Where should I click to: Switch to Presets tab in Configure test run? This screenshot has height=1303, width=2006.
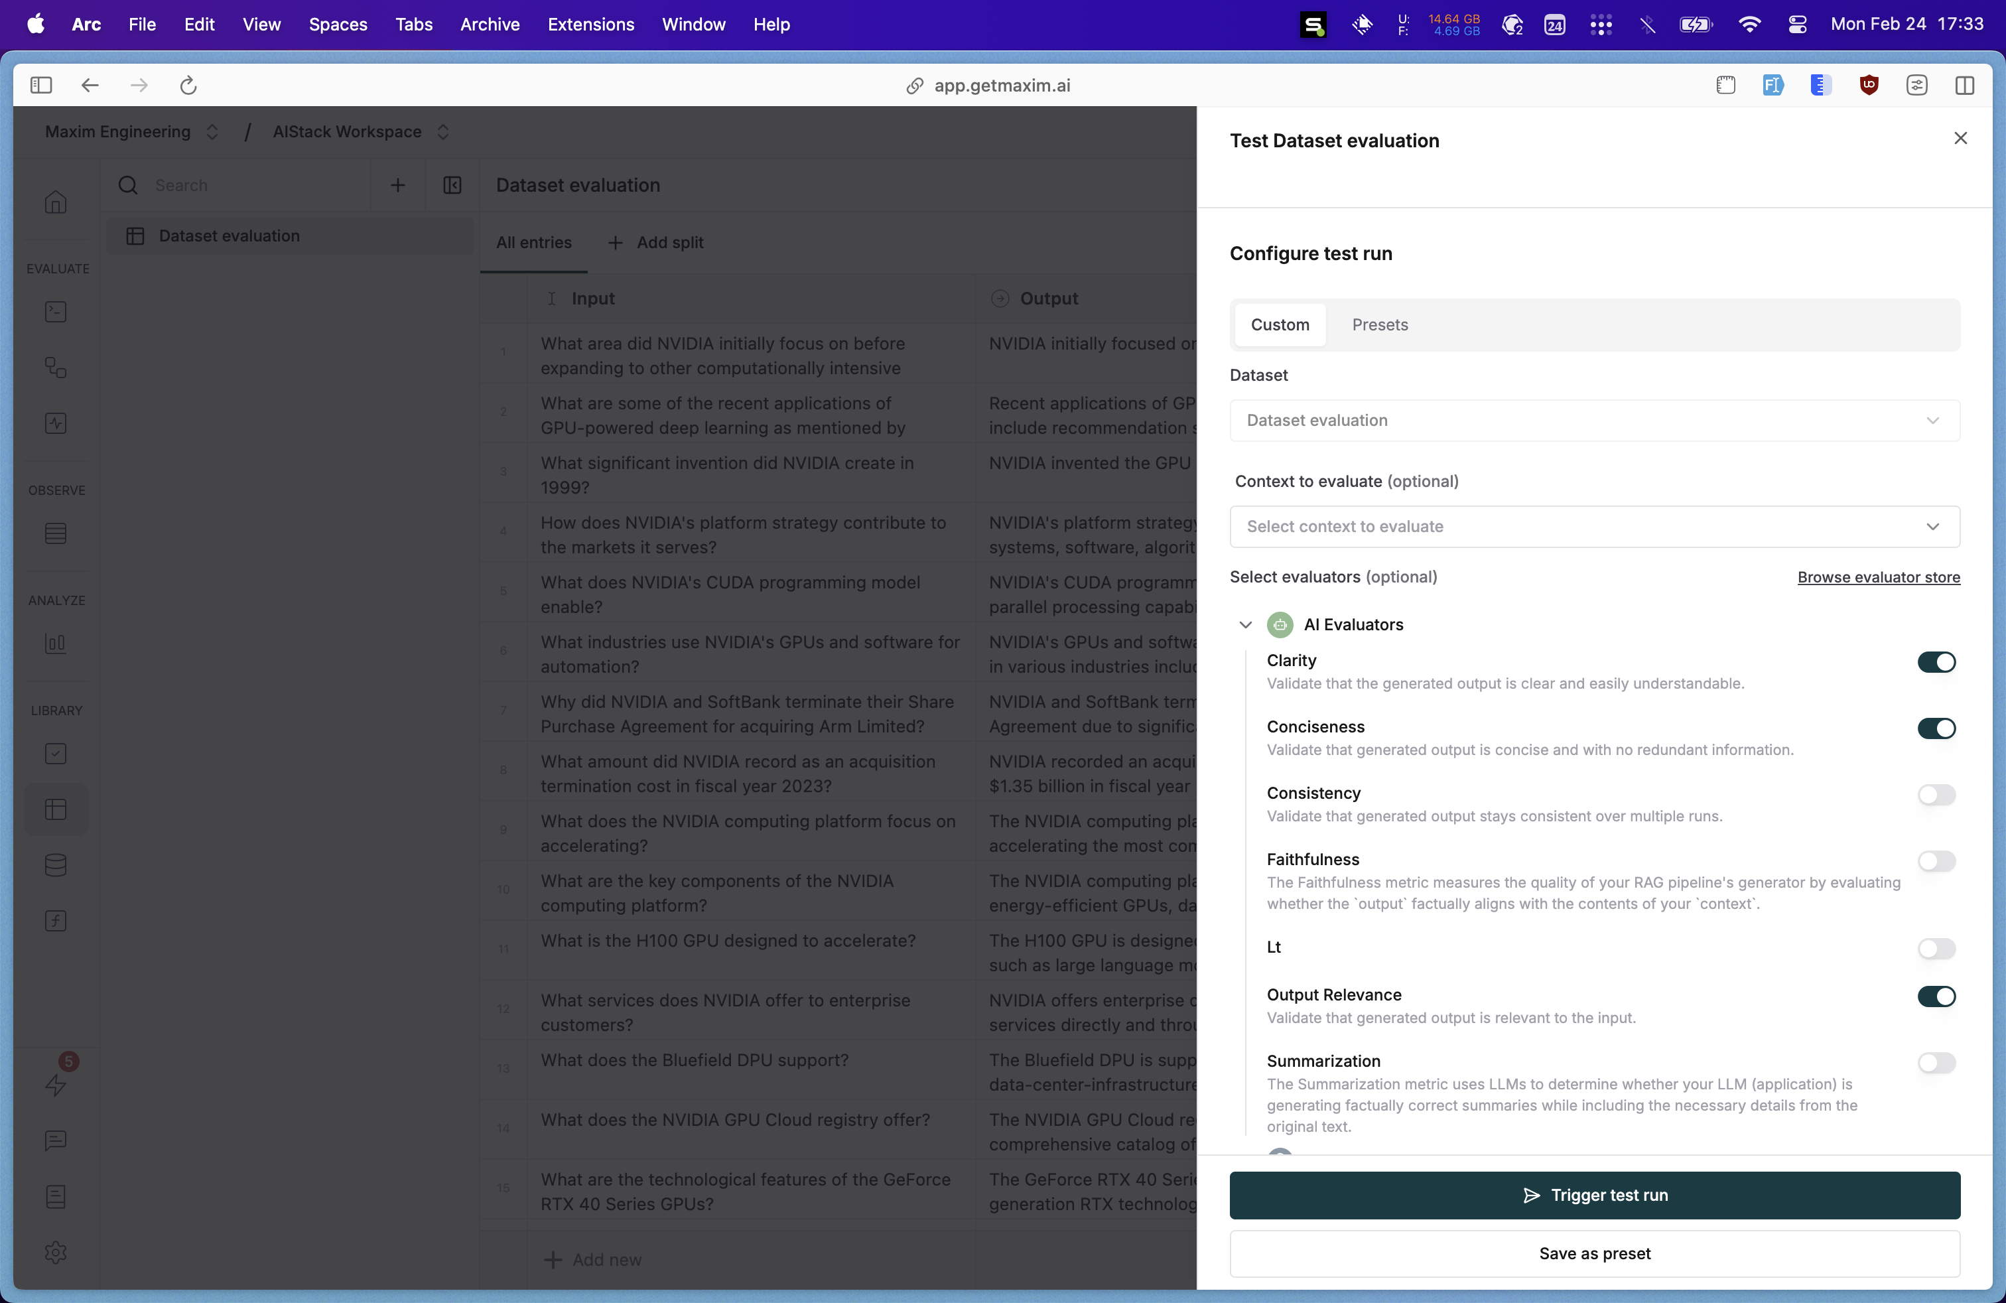(1378, 324)
